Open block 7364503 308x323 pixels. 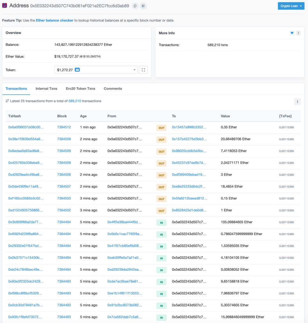pos(64,198)
